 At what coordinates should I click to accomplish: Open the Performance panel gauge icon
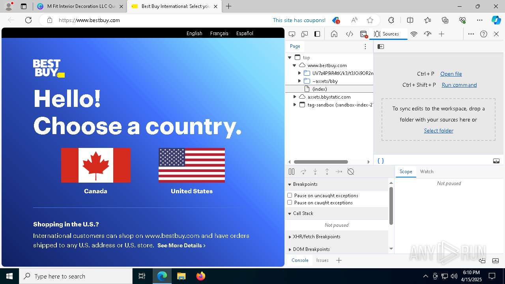pyautogui.click(x=428, y=34)
